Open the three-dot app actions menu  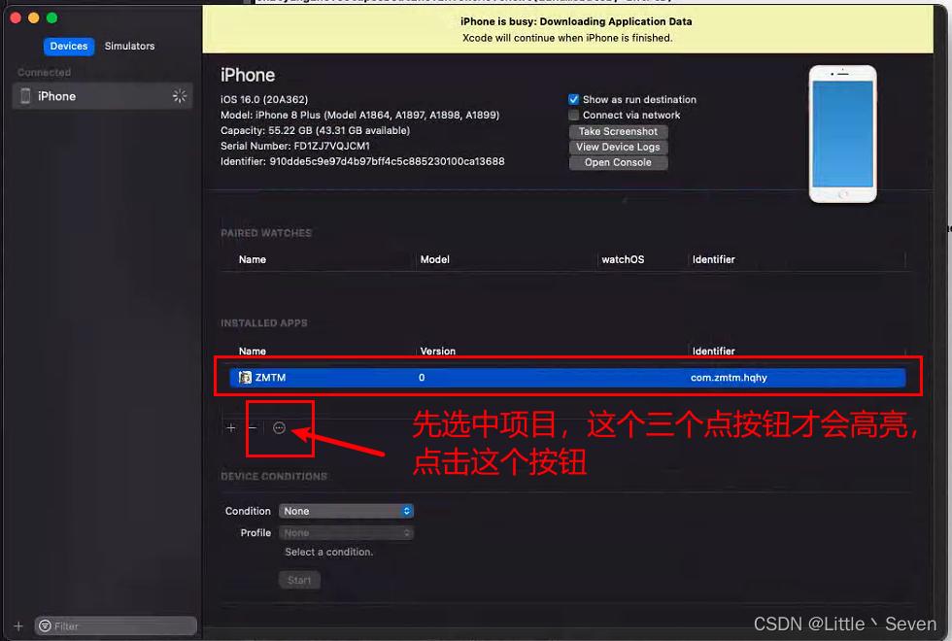pos(279,428)
